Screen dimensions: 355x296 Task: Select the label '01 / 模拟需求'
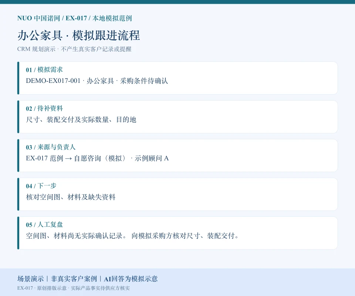[44, 70]
